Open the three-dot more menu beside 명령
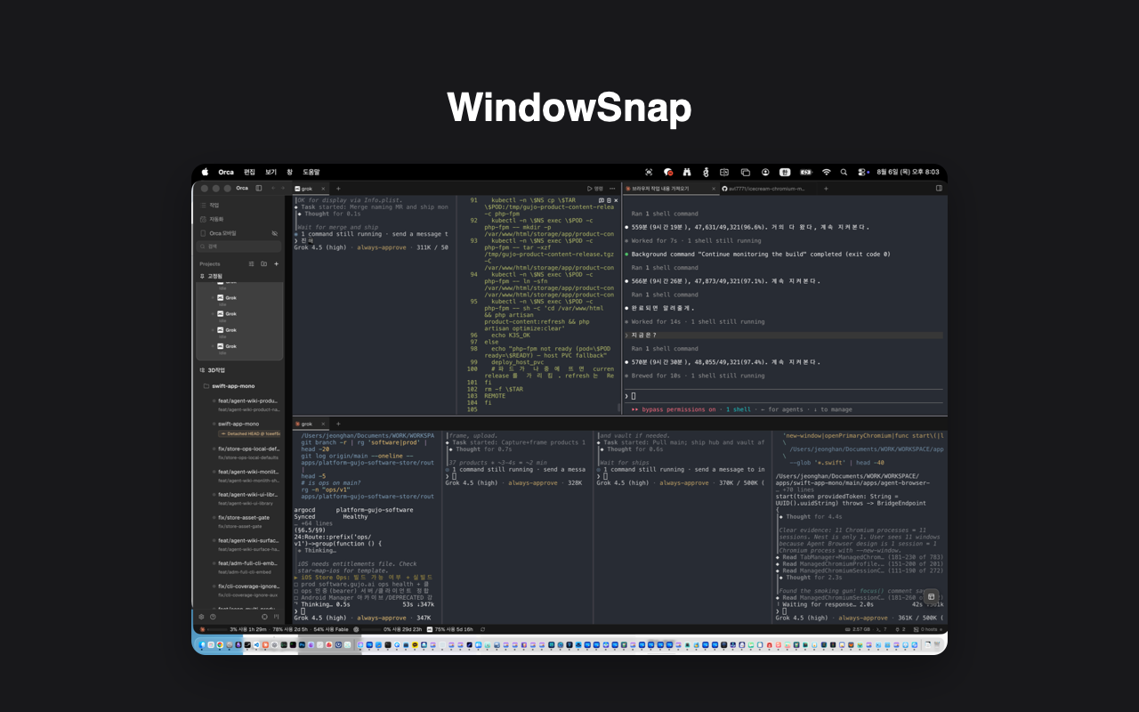 [x=612, y=189]
